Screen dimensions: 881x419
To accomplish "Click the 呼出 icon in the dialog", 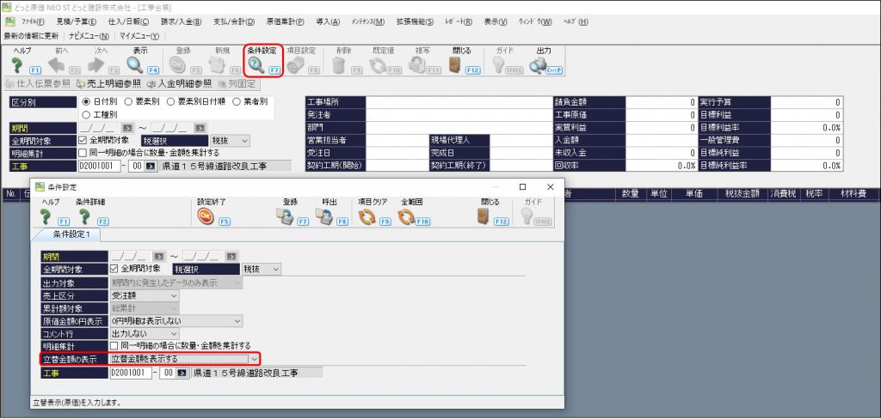I will (x=323, y=216).
